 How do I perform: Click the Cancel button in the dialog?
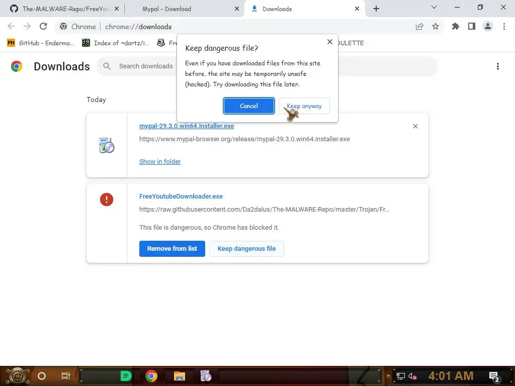point(248,106)
